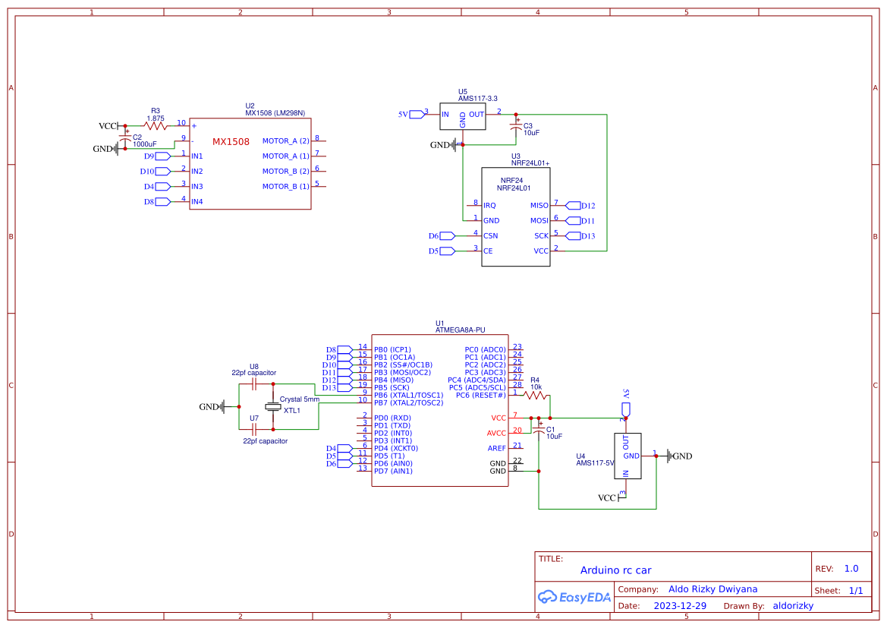
Task: Click the Crystal 5mm XTL1 symbol
Action: tap(273, 406)
